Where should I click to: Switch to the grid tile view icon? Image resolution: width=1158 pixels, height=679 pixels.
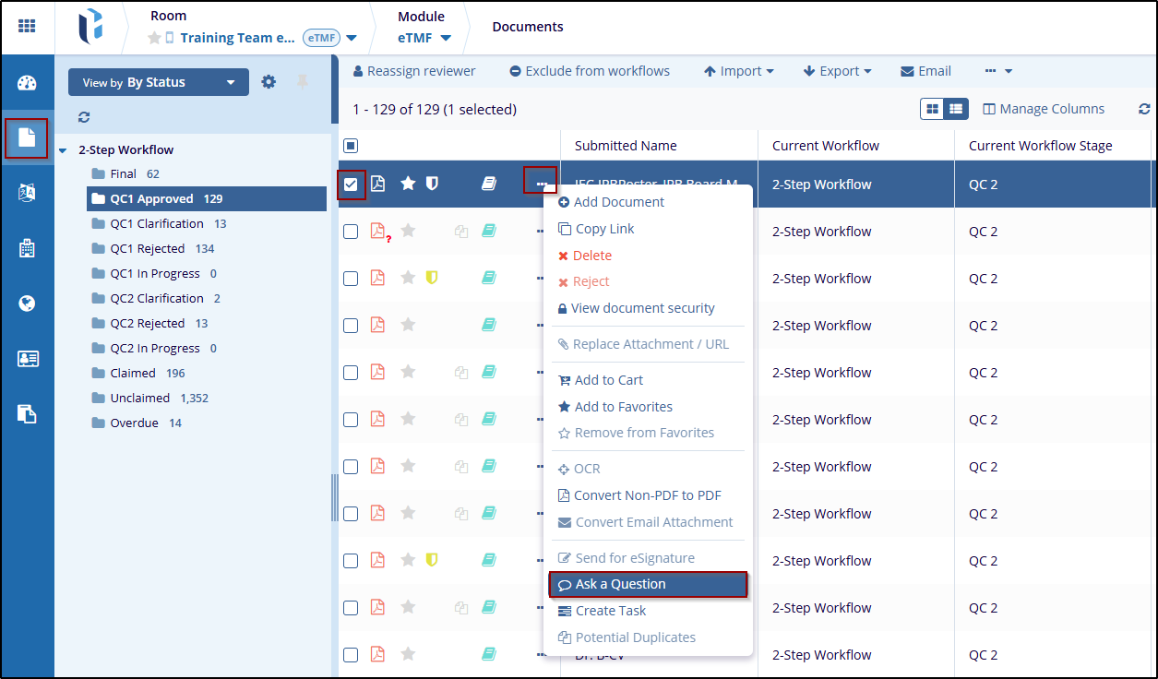point(933,109)
